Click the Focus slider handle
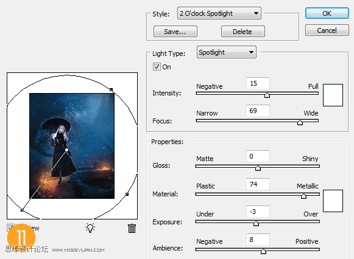354x259 pixels. pyautogui.click(x=300, y=122)
